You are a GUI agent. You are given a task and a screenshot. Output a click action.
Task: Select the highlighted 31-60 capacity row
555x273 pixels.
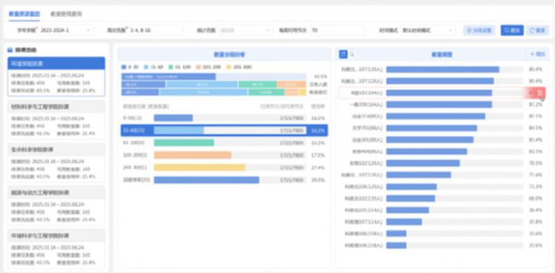click(x=224, y=130)
